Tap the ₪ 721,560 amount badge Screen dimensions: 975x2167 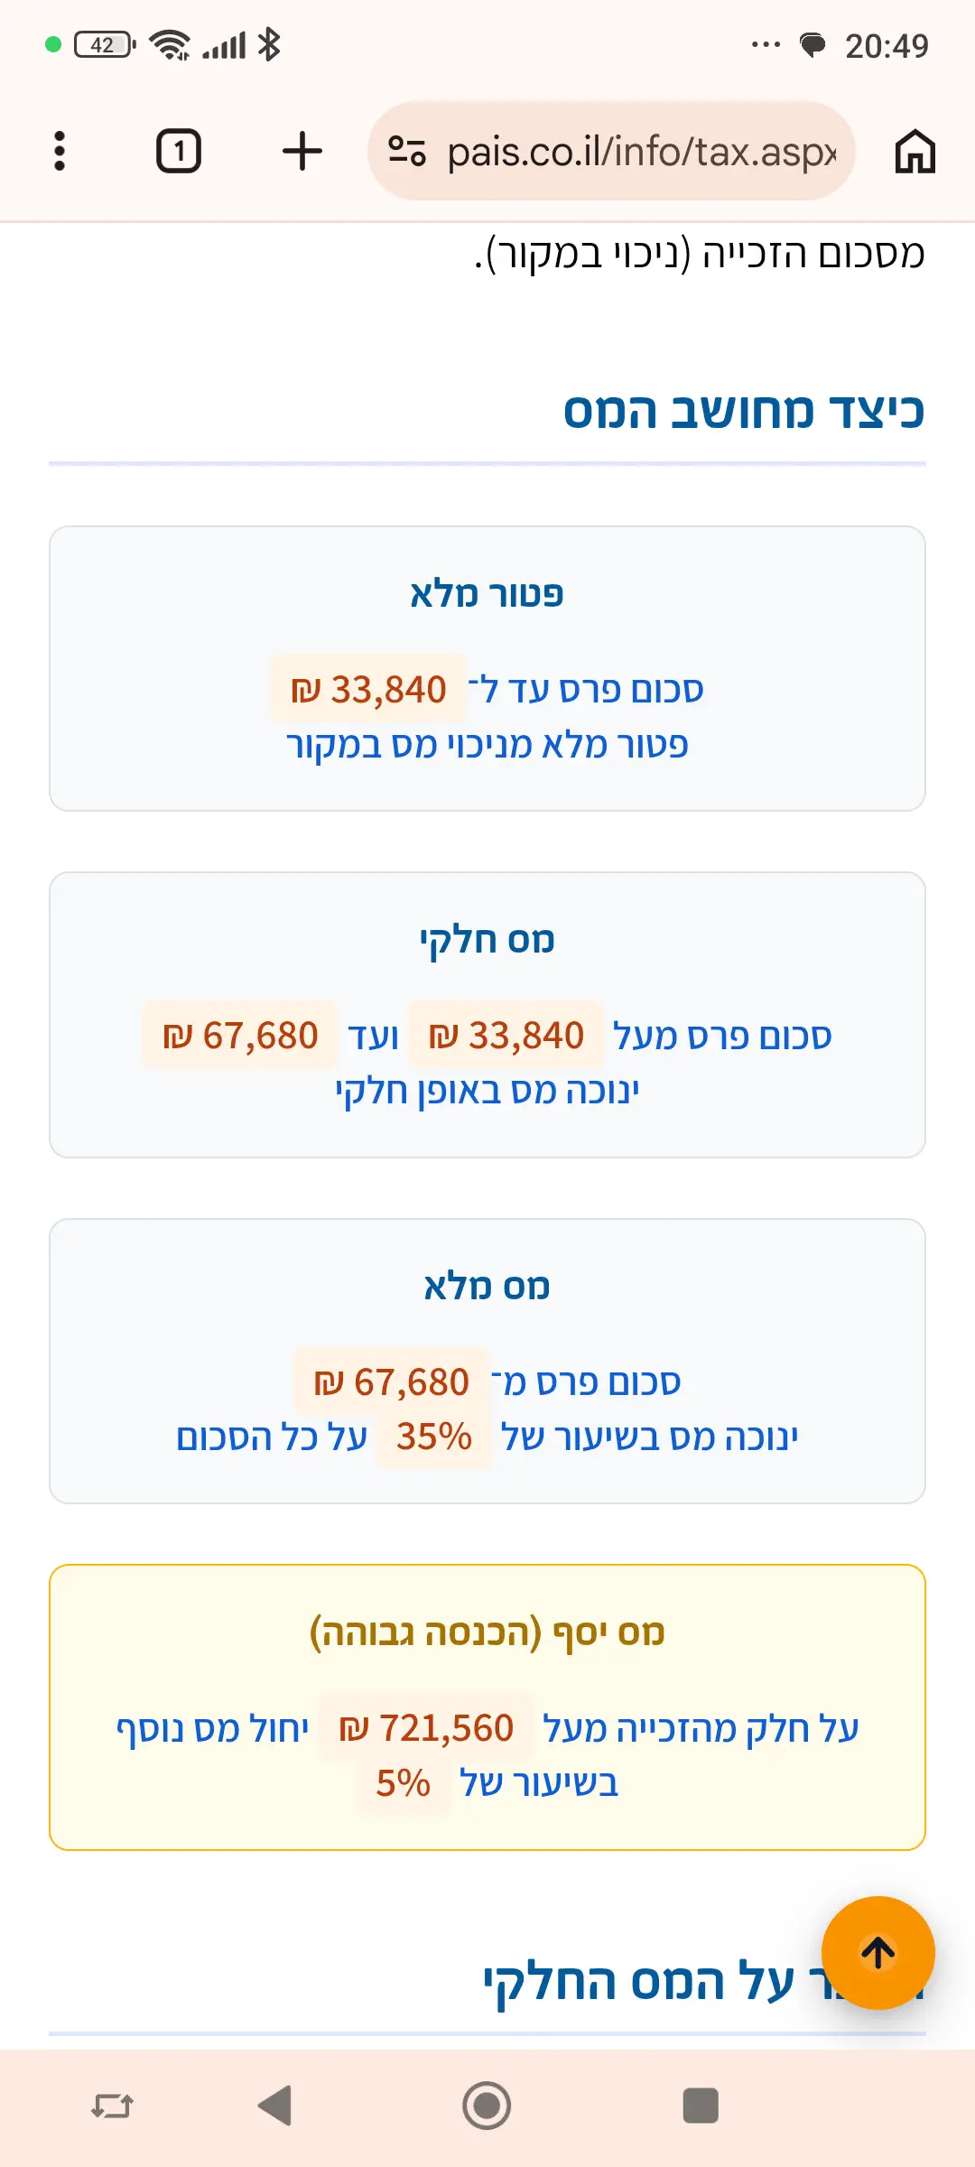[x=426, y=1728]
